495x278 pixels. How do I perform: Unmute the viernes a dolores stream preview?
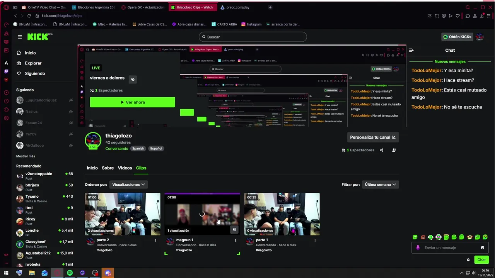133,80
